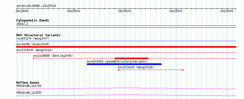
Task: Click the thick red esv34056 bar
Action: [126, 47]
